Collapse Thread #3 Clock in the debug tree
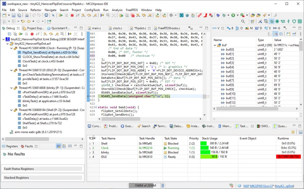 pos(11,48)
